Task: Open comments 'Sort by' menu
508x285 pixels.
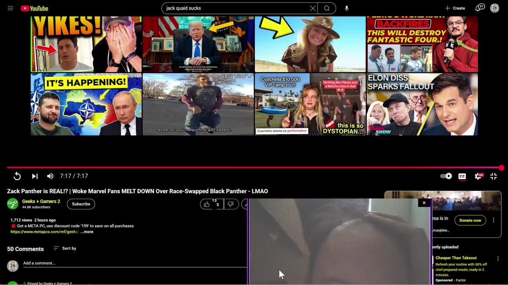Action: click(65, 248)
